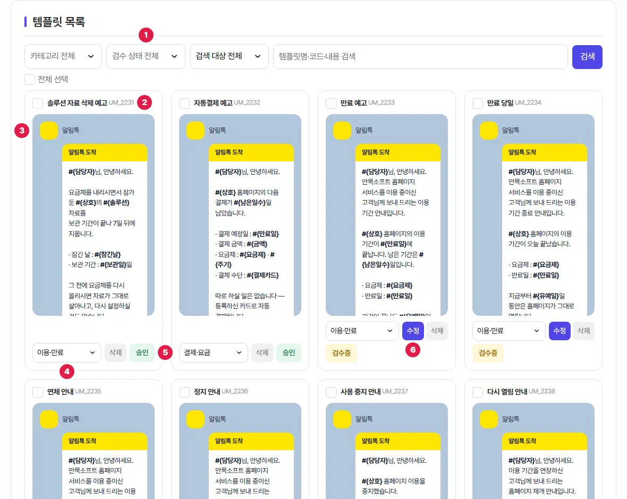Click template code UM_2235
The image size is (627, 499).
tap(88, 392)
